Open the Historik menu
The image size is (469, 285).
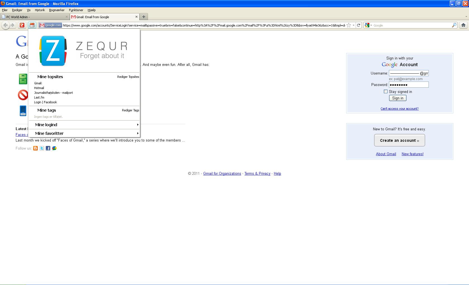[40, 10]
